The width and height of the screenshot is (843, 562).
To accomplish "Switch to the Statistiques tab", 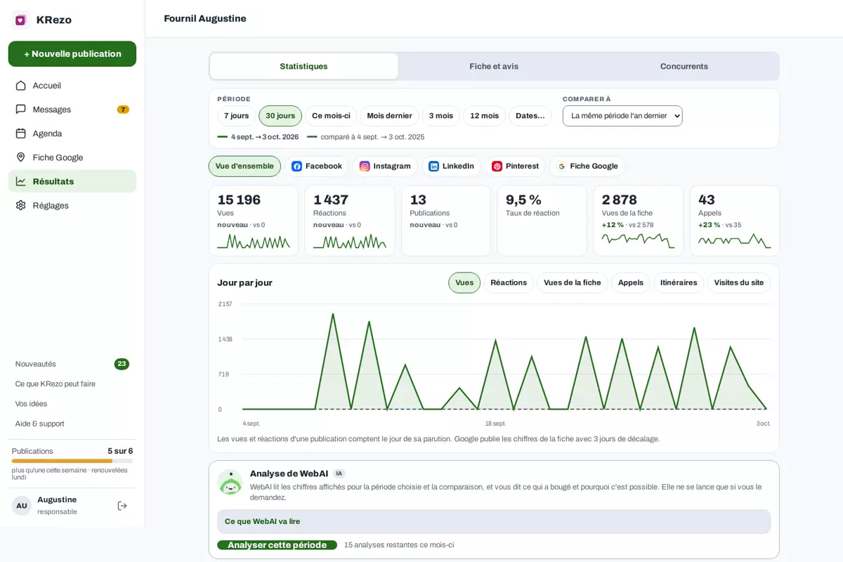I will pyautogui.click(x=303, y=66).
